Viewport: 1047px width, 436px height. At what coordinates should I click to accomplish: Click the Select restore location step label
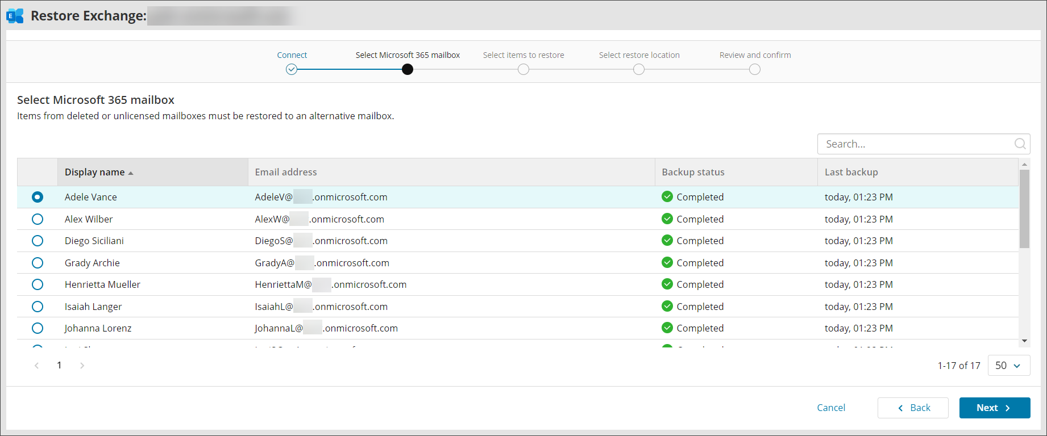639,55
